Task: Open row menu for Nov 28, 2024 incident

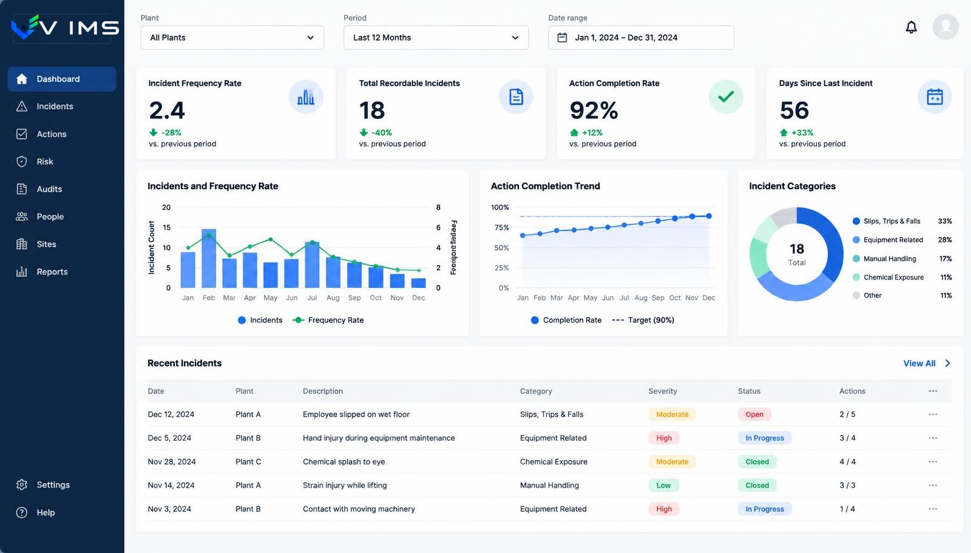Action: coord(933,461)
